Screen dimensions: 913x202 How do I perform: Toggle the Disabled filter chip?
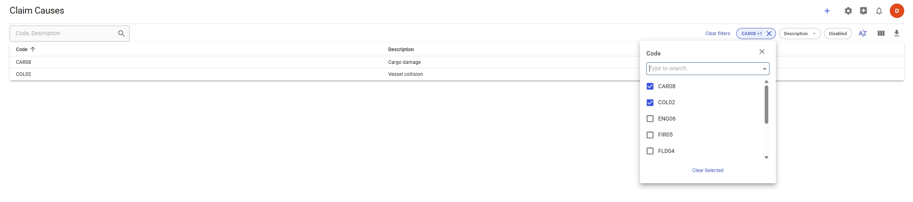click(837, 34)
